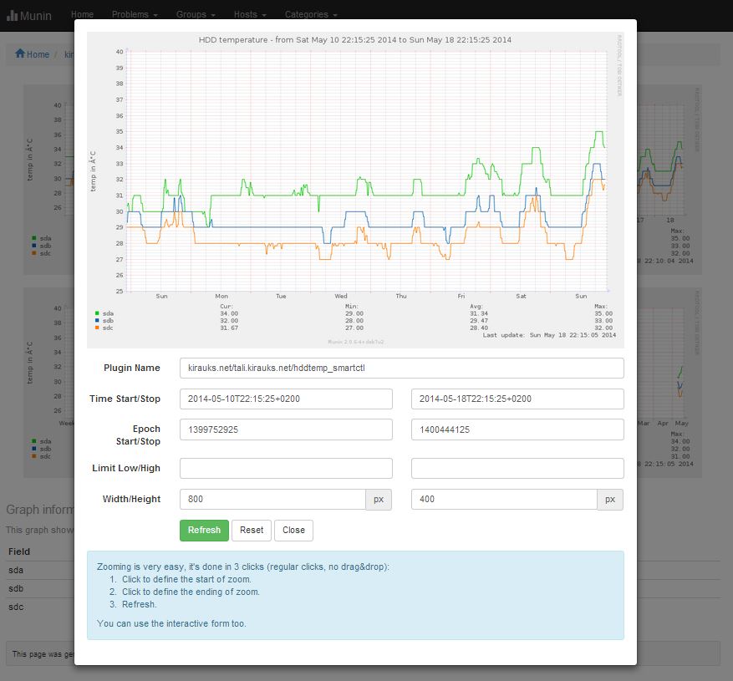
Task: Open the Hosts dropdown menu
Action: pos(251,15)
